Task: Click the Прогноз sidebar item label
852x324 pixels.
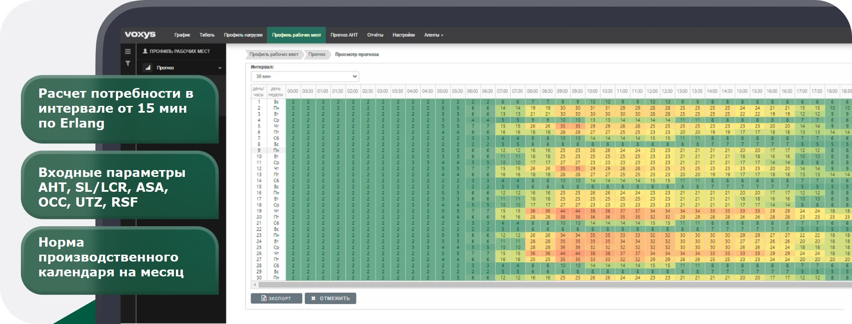Action: tap(165, 68)
